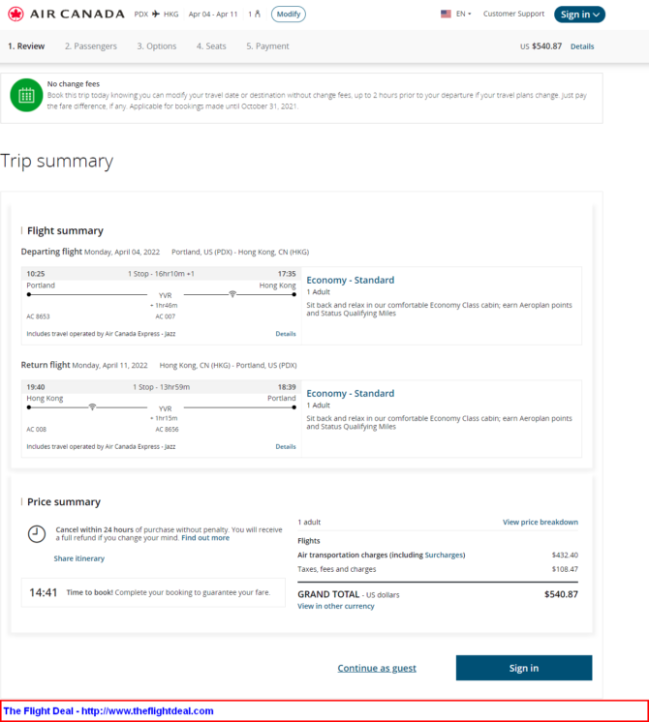Click the HKG destination code in header
The height and width of the screenshot is (722, 649).
pos(171,14)
